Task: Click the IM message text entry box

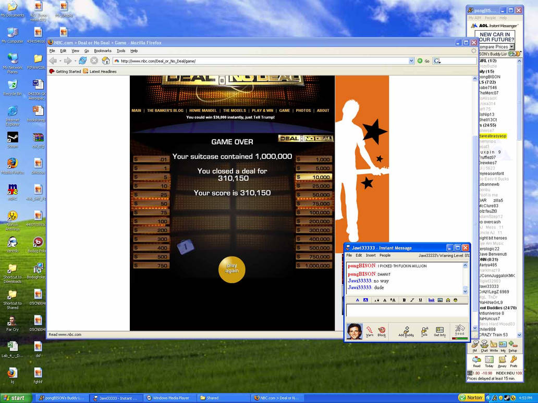Action: pos(407,311)
